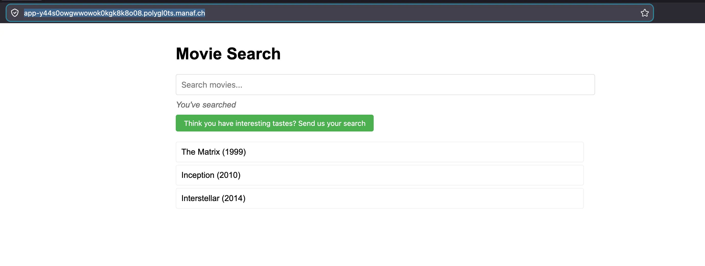Click the green Send us your search button

pos(274,123)
